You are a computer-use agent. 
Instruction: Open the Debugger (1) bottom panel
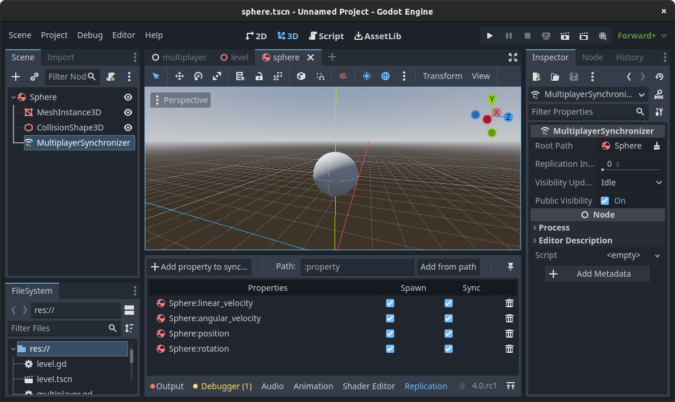(x=222, y=386)
